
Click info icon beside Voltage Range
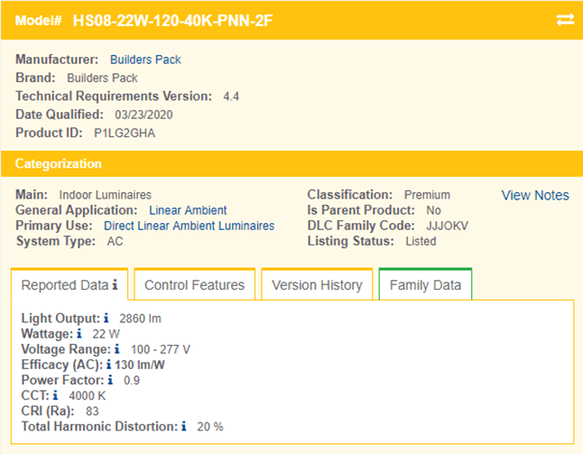coord(117,348)
